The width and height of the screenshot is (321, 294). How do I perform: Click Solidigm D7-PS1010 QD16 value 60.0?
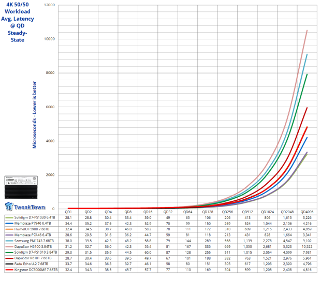[148, 253]
